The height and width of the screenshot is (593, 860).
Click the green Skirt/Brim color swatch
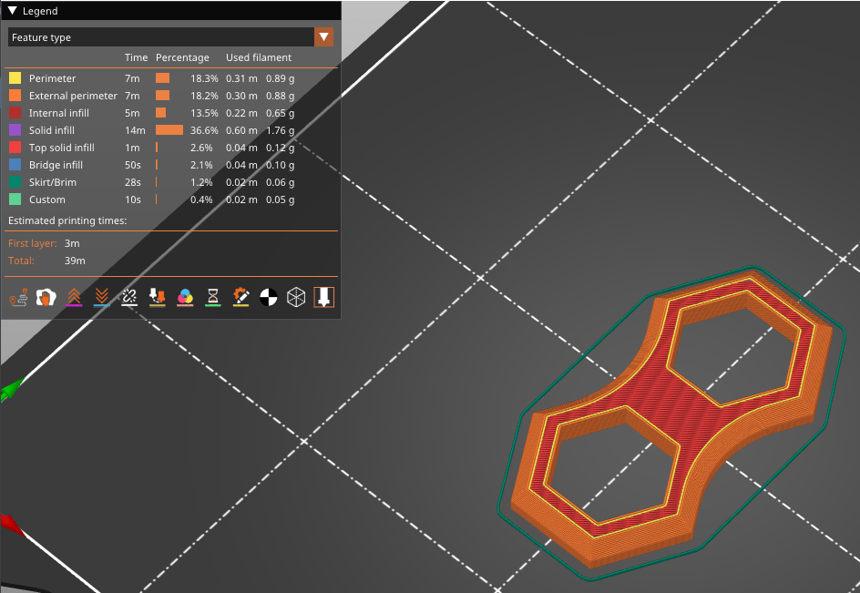[15, 182]
